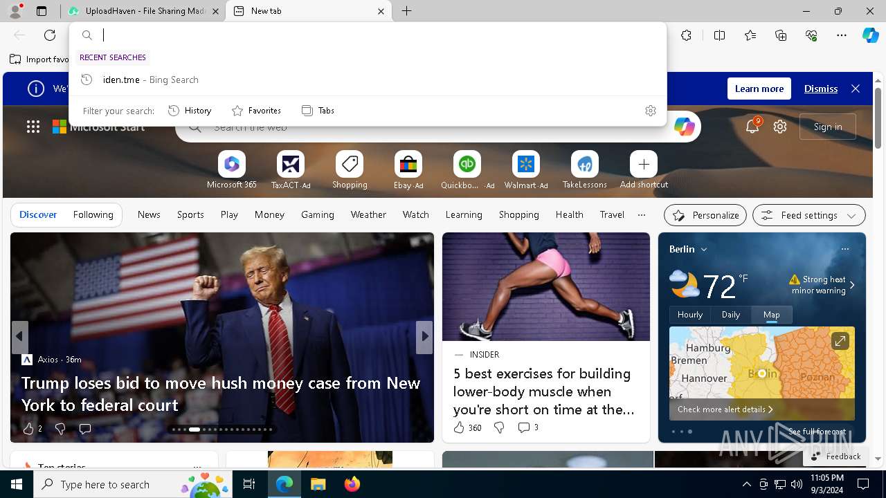Launch Firefox from taskbar
This screenshot has width=886, height=498.
(352, 484)
